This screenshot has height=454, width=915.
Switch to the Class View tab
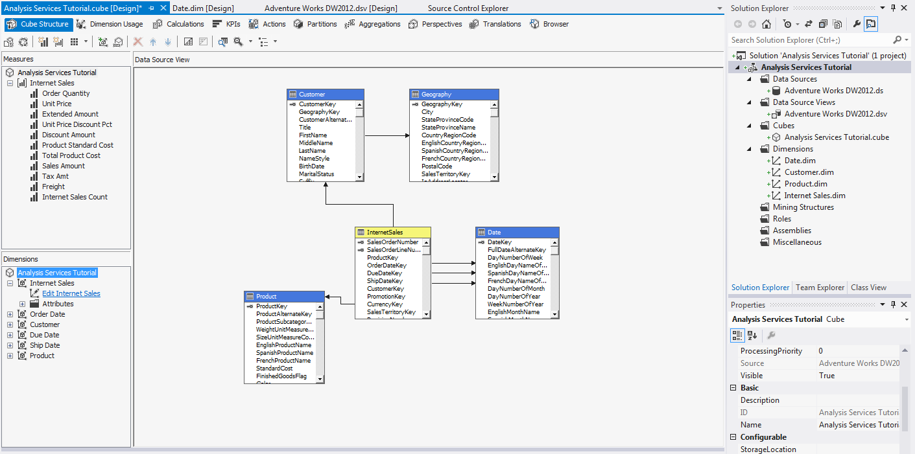868,288
